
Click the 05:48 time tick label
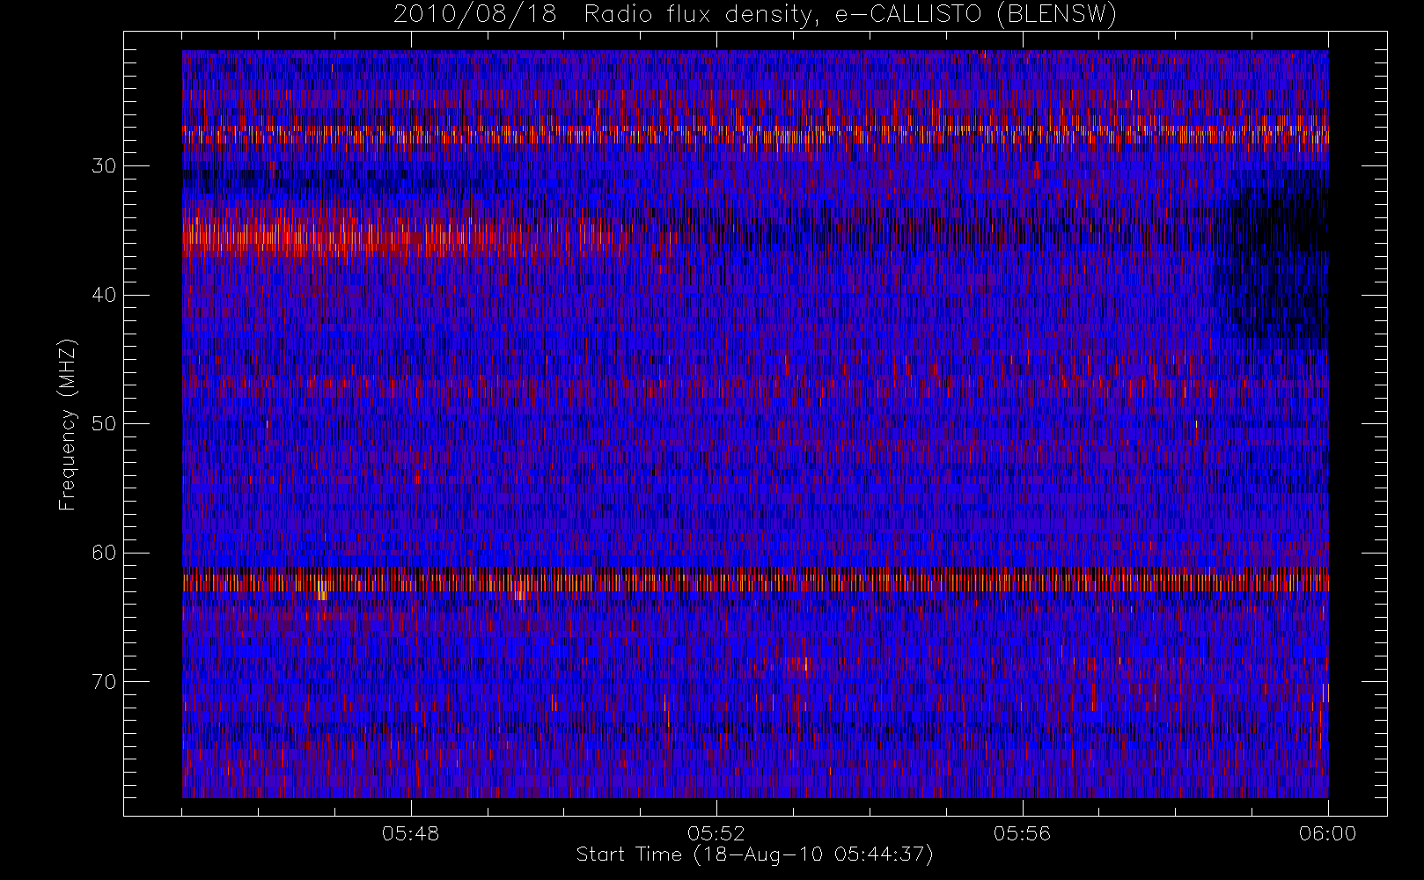tap(410, 833)
